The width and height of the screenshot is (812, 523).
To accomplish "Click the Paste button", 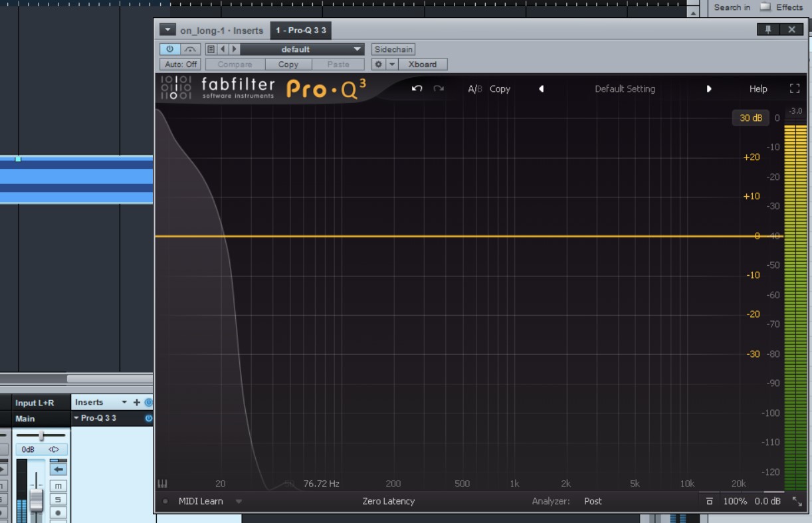I will pyautogui.click(x=338, y=64).
